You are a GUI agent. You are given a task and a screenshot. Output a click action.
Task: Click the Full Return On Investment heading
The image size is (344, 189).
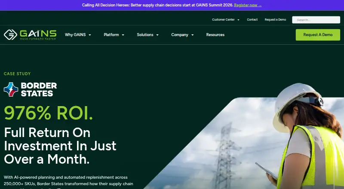60,146
